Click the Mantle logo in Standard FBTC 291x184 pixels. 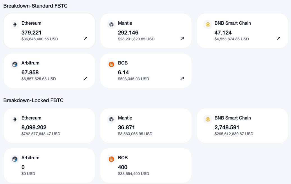(111, 24)
